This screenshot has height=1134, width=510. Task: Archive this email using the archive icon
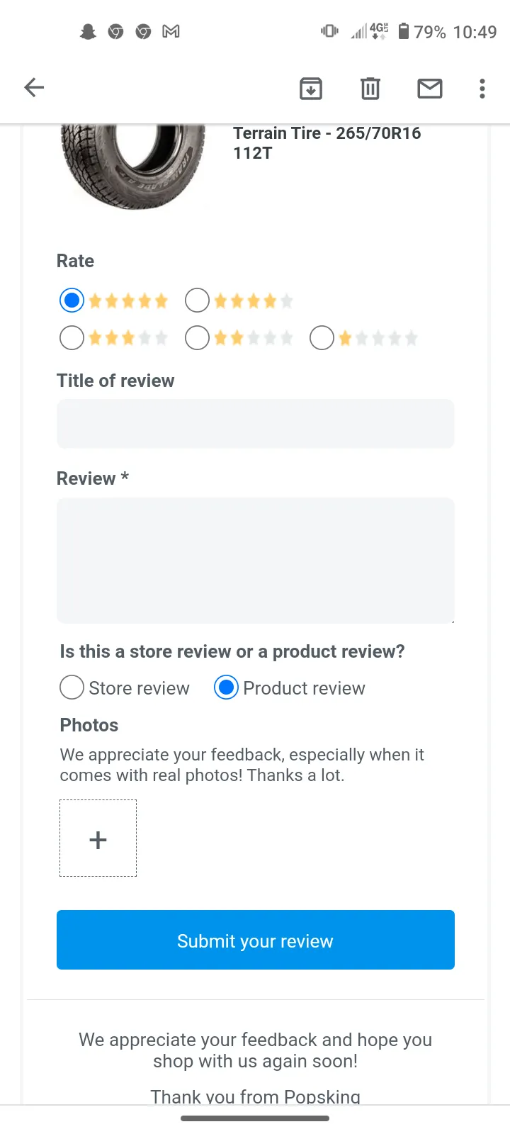click(x=311, y=89)
